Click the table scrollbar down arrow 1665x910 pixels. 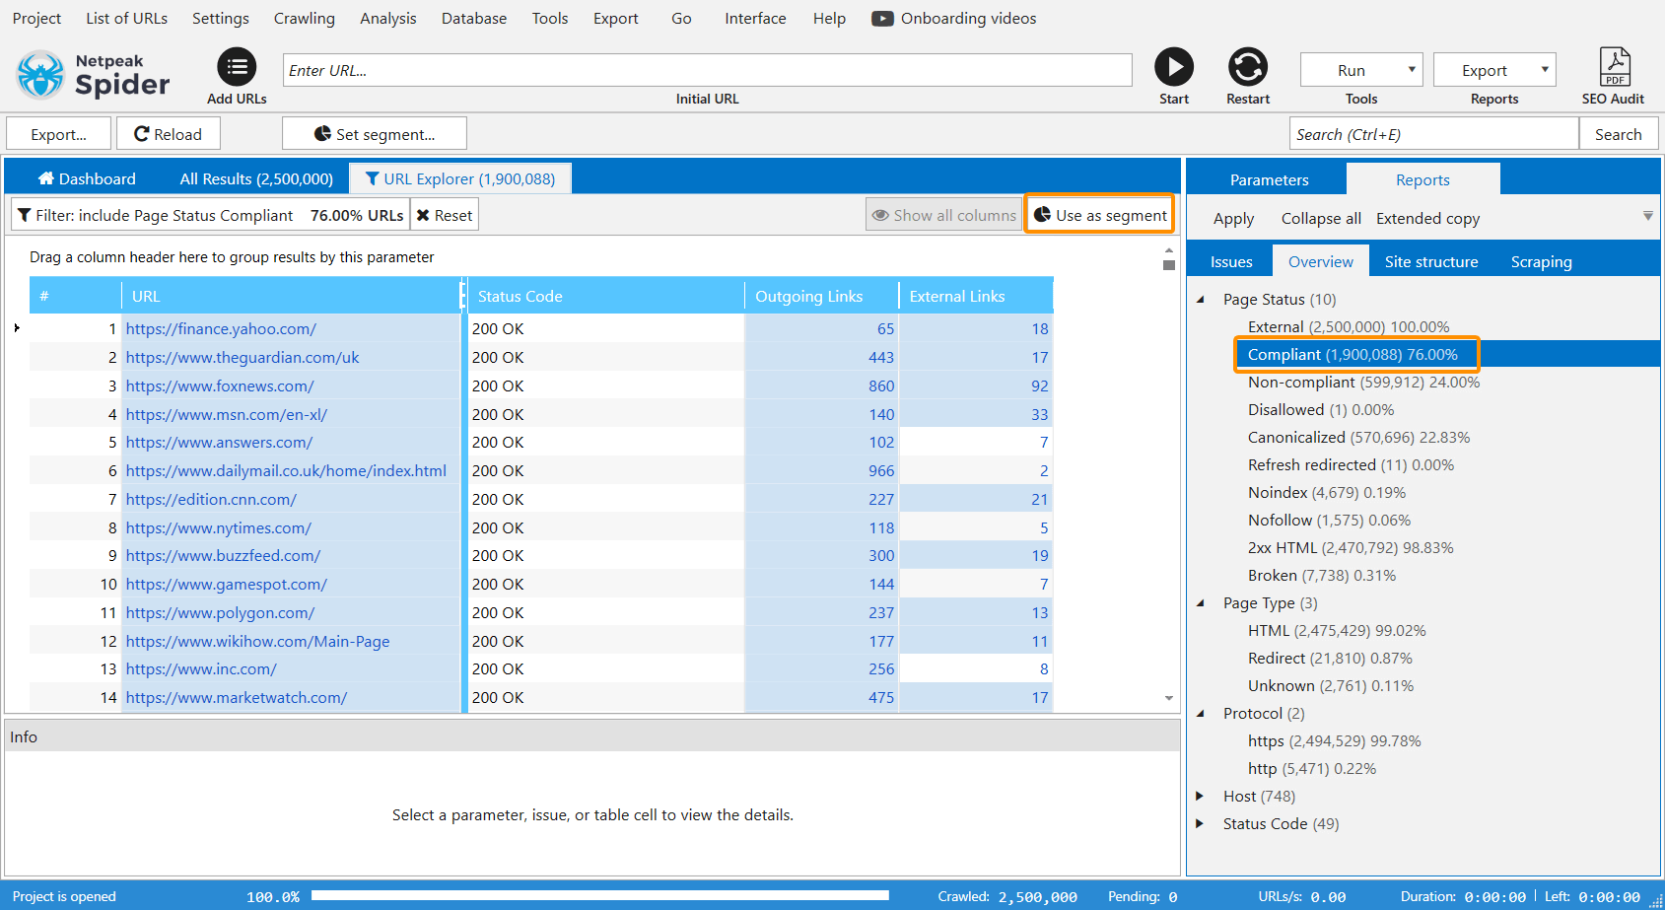1169,698
